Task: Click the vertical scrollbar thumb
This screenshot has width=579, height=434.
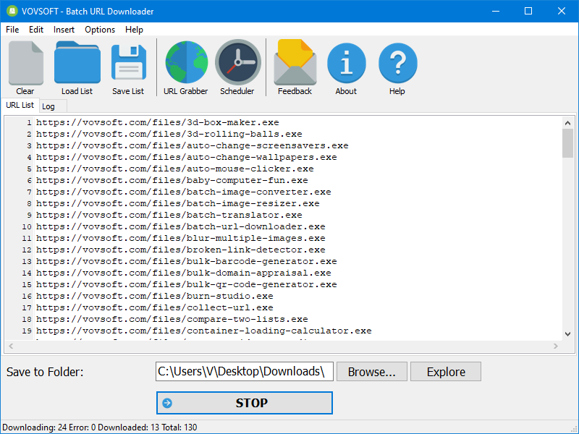Action: [568, 143]
